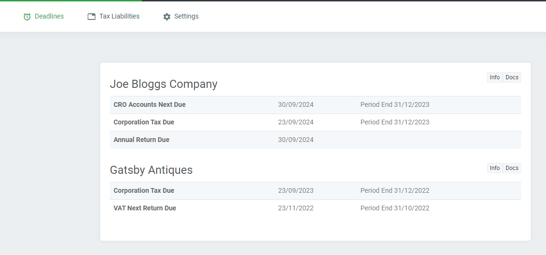Click the gear icon beside Settings
The height and width of the screenshot is (255, 546).
pyautogui.click(x=167, y=17)
